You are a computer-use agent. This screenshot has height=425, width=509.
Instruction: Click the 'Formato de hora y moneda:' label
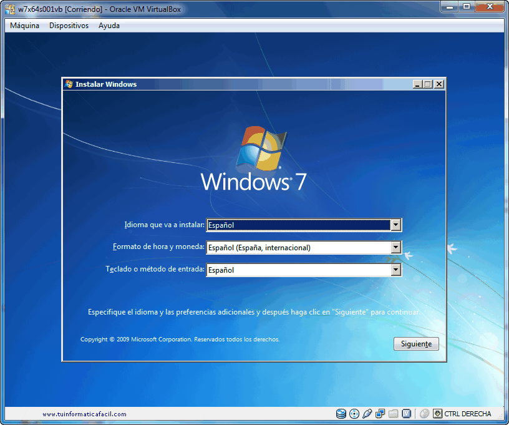(158, 247)
